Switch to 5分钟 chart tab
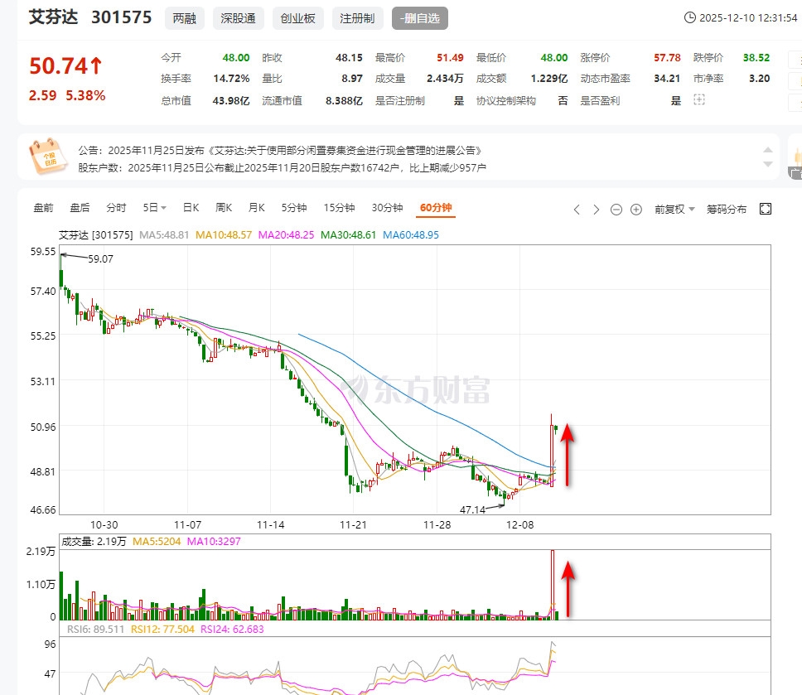Viewport: 802px width, 695px height. click(x=293, y=208)
